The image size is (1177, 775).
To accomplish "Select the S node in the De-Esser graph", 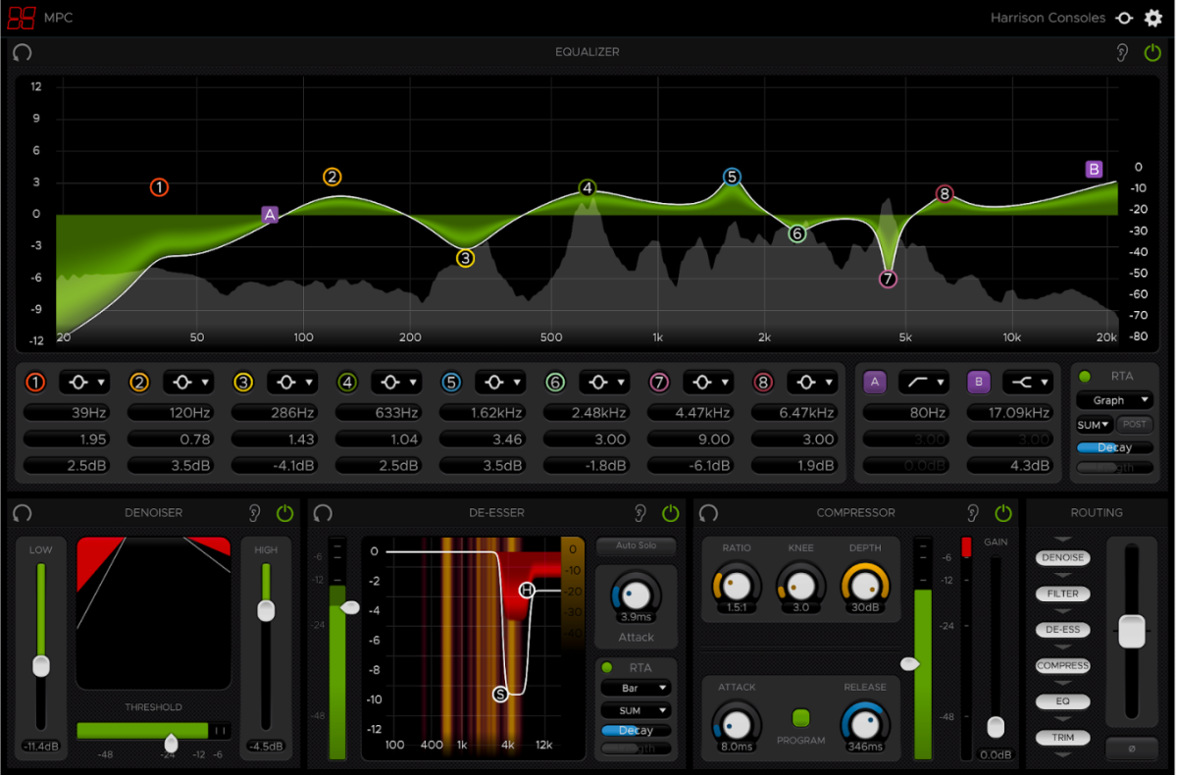I will point(500,695).
